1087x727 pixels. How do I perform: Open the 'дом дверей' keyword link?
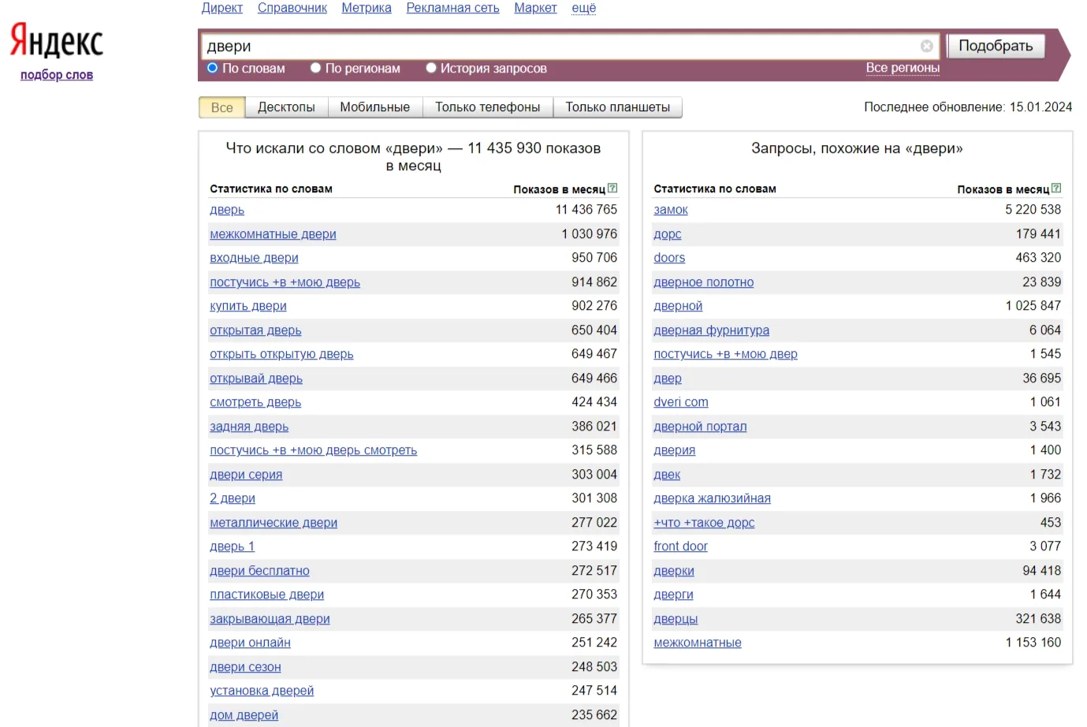(x=244, y=715)
